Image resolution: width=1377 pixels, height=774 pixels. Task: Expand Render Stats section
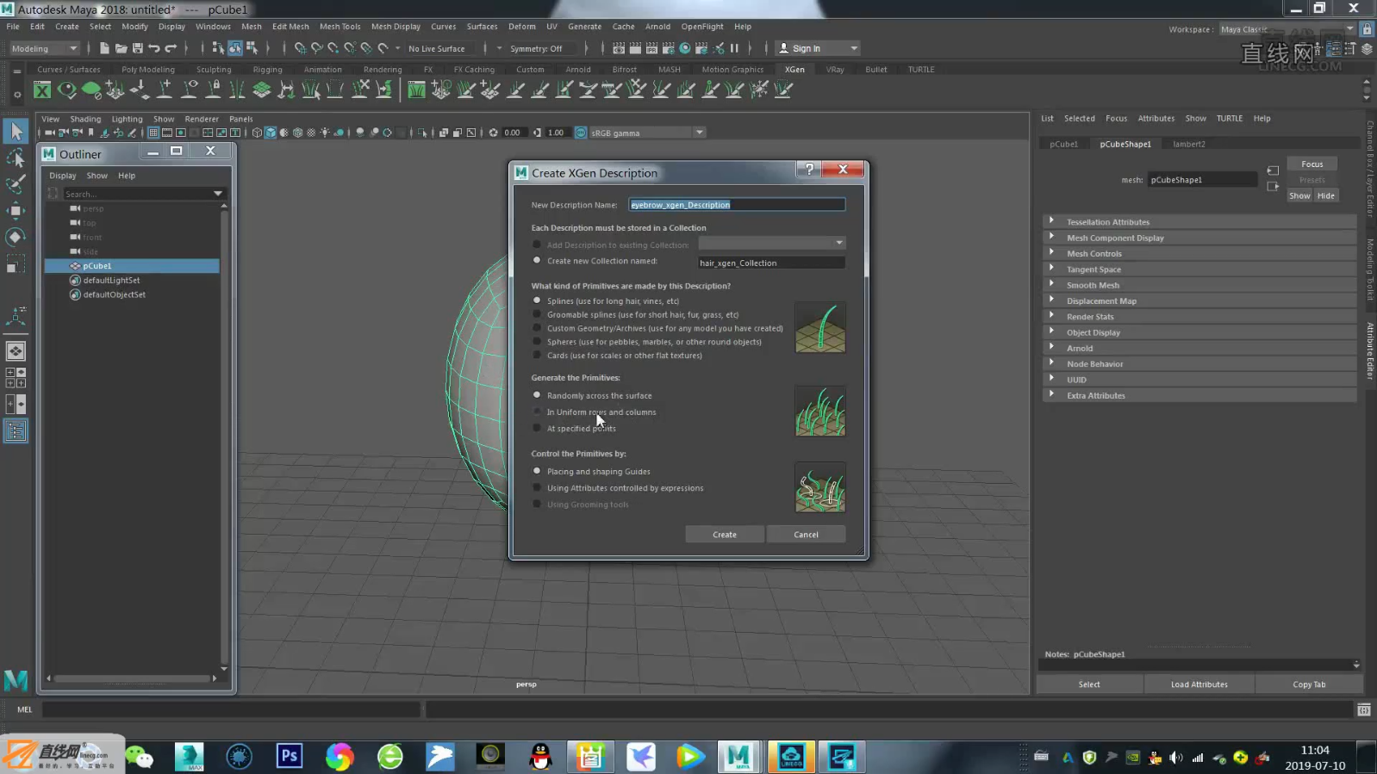point(1199,317)
